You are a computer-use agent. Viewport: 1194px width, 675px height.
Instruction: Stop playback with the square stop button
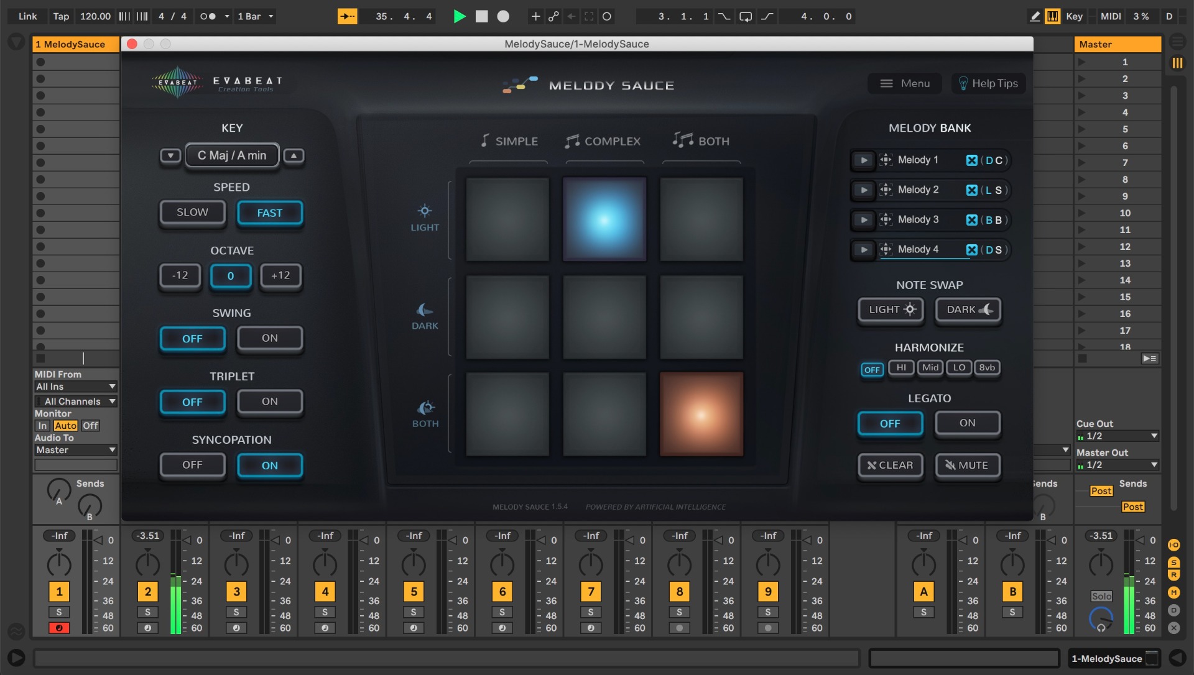pos(481,16)
